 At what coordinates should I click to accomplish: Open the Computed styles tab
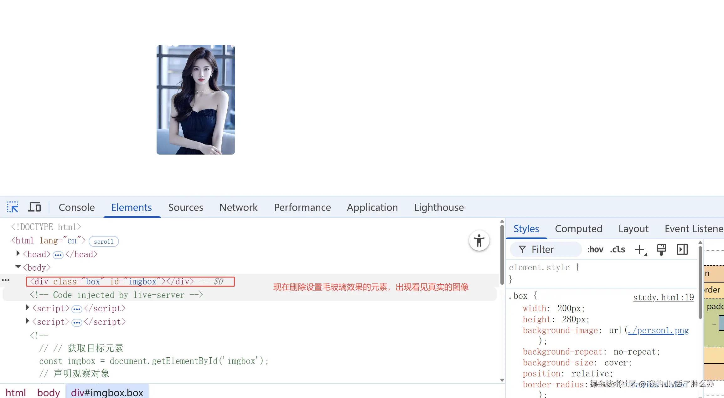click(578, 229)
